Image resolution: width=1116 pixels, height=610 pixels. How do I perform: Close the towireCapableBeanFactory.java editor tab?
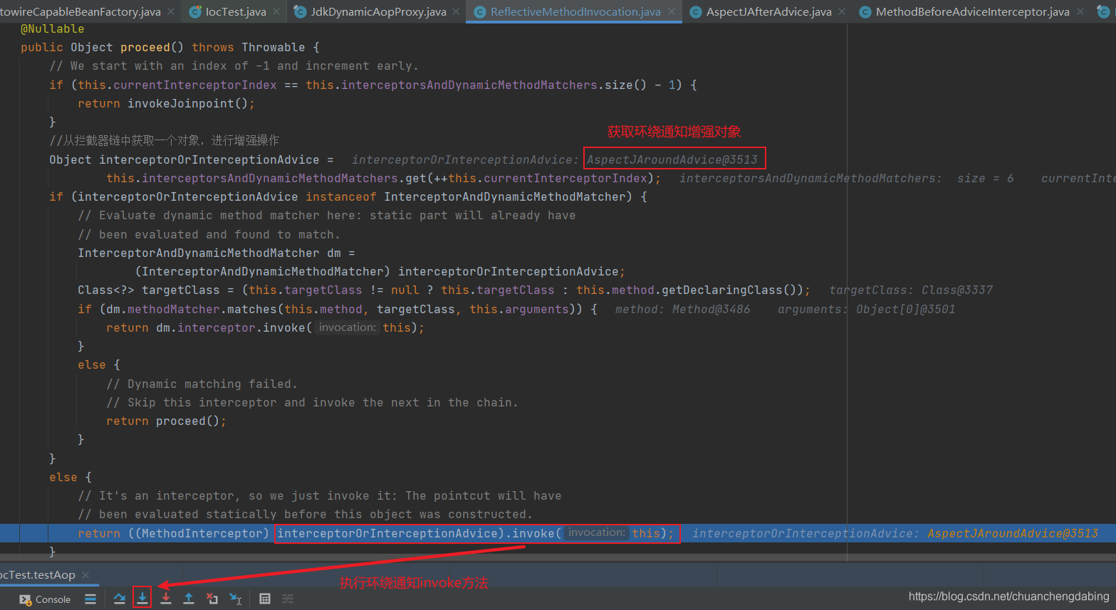(171, 11)
